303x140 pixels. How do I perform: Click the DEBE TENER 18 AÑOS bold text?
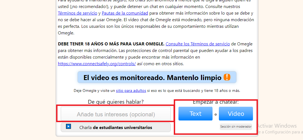point(111,44)
